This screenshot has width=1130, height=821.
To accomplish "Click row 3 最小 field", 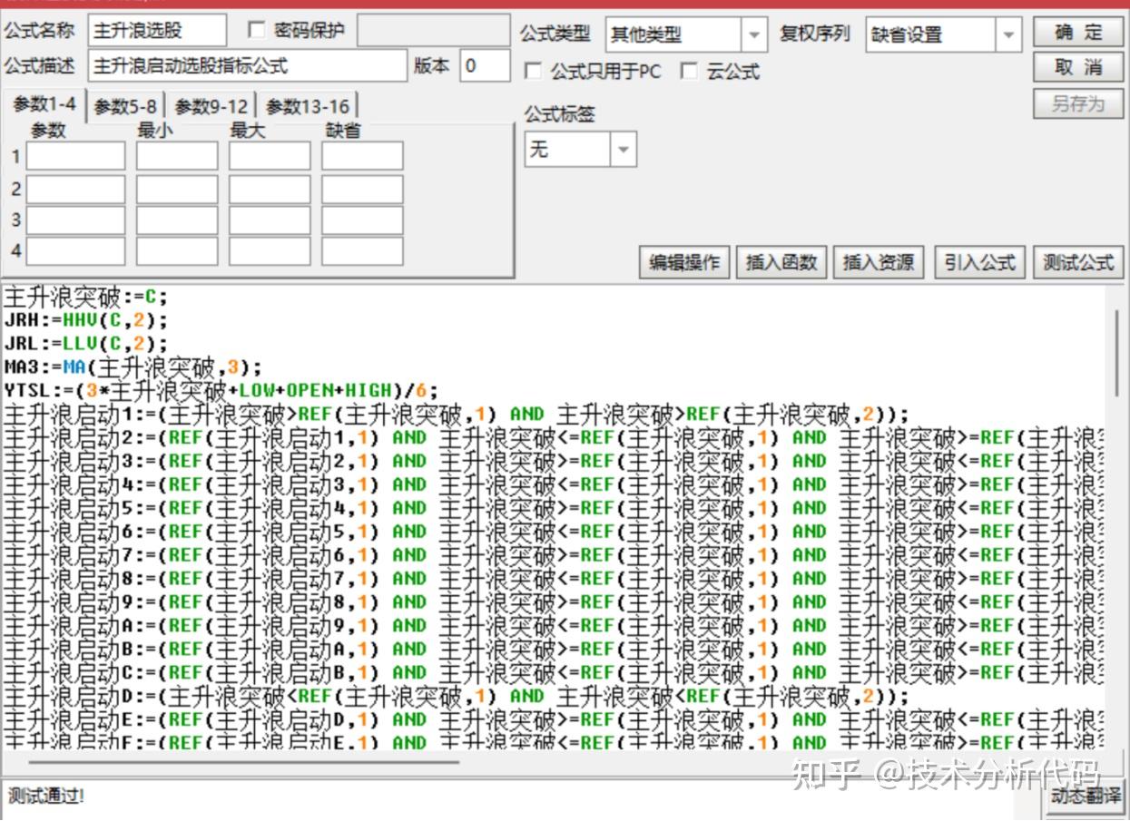I will click(177, 220).
